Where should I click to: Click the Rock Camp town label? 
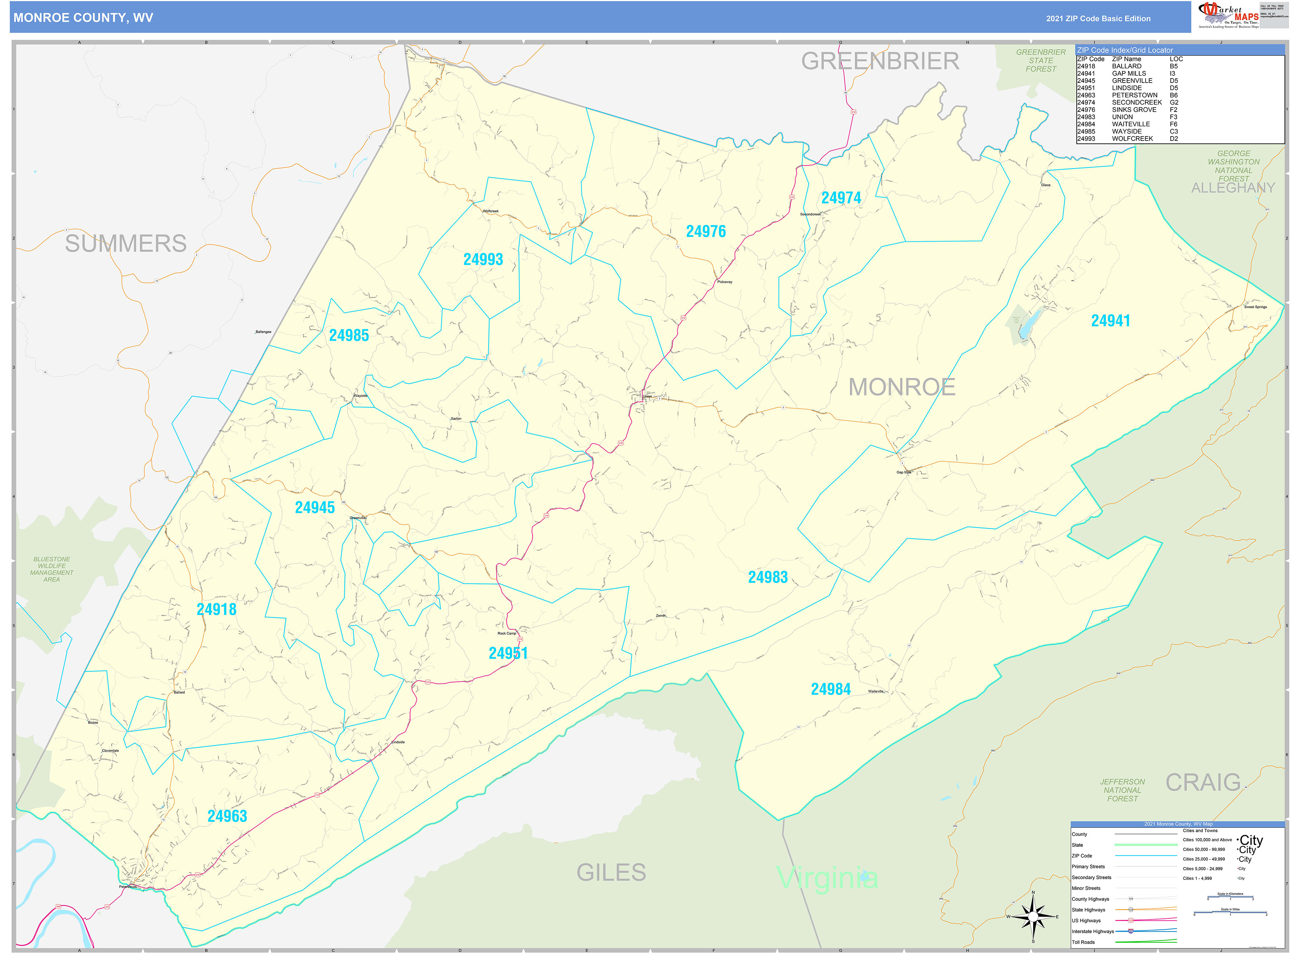pos(507,634)
